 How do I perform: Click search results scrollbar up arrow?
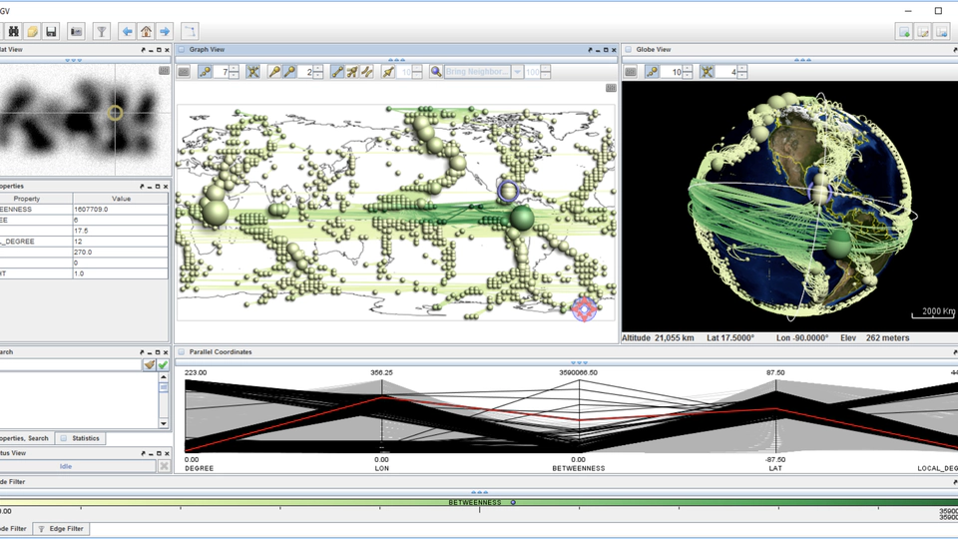point(163,377)
